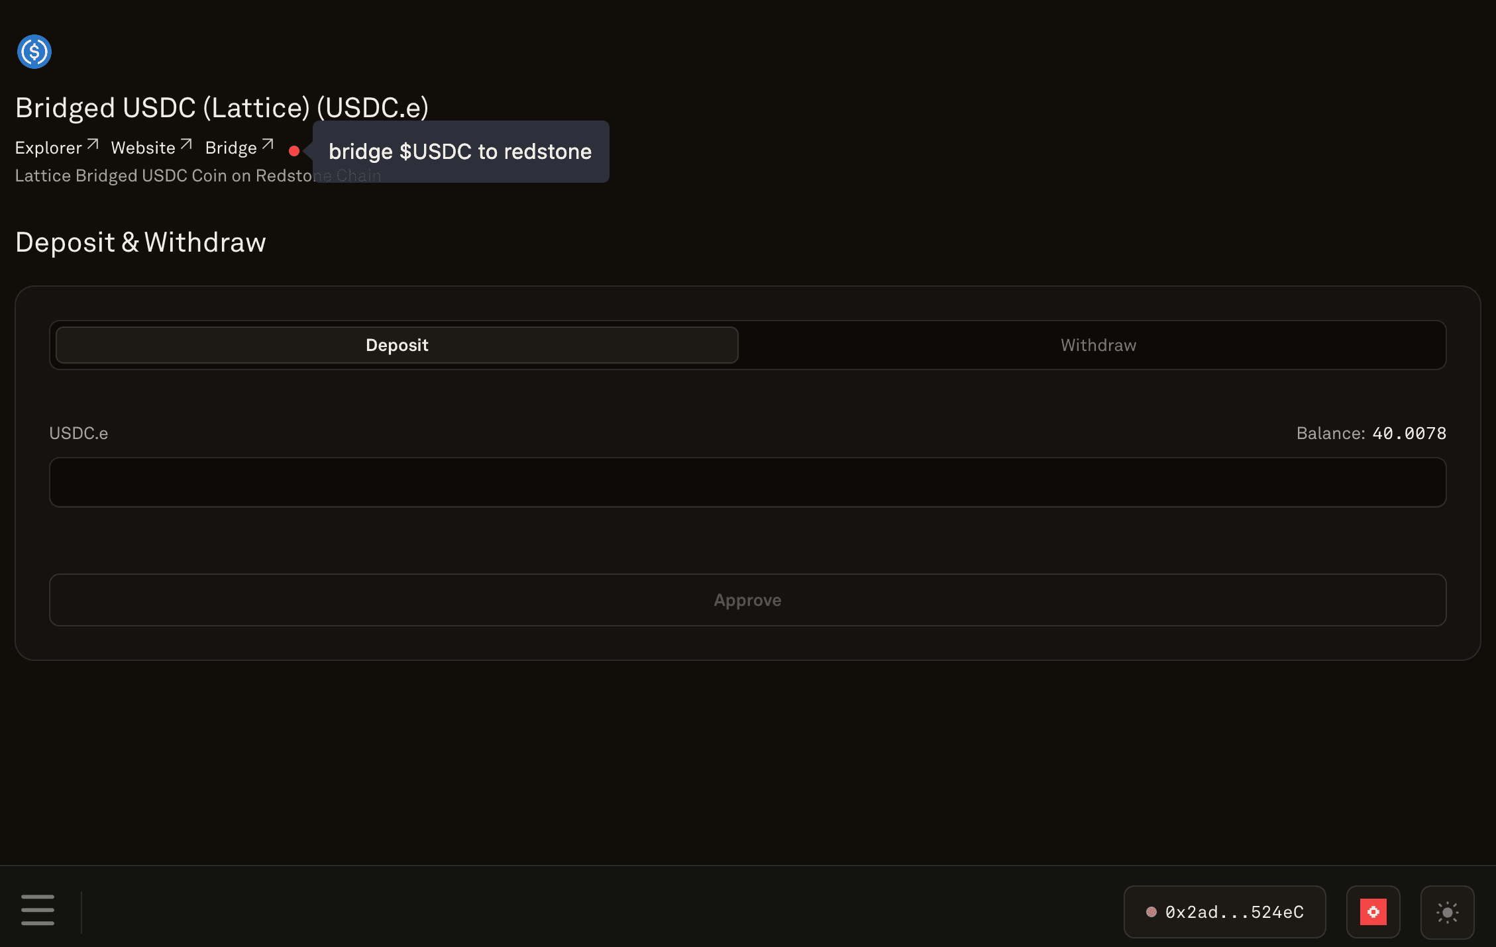Click the red Redstone network icon button

pyautogui.click(x=1373, y=912)
